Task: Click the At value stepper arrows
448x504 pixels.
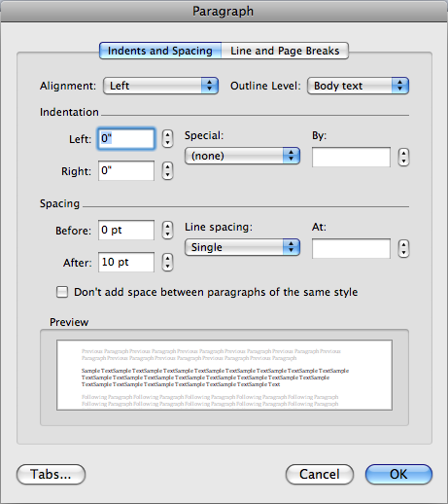Action: pos(403,249)
